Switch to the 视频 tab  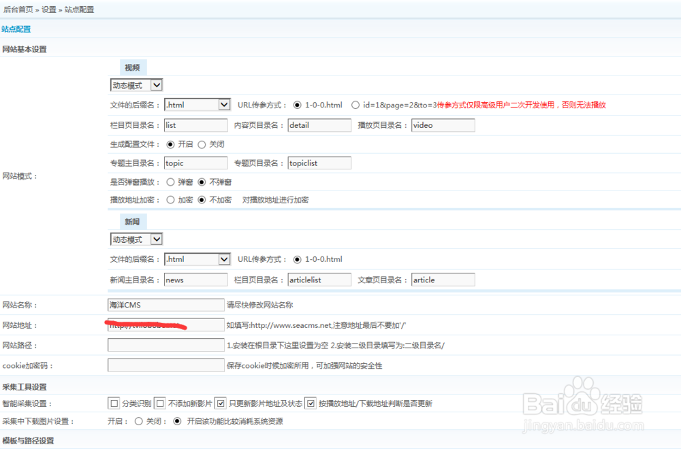[133, 67]
